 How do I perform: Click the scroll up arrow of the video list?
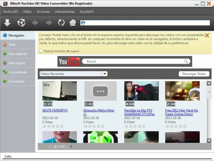(x=209, y=83)
